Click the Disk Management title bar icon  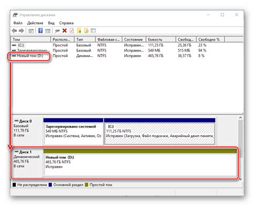(x=15, y=15)
